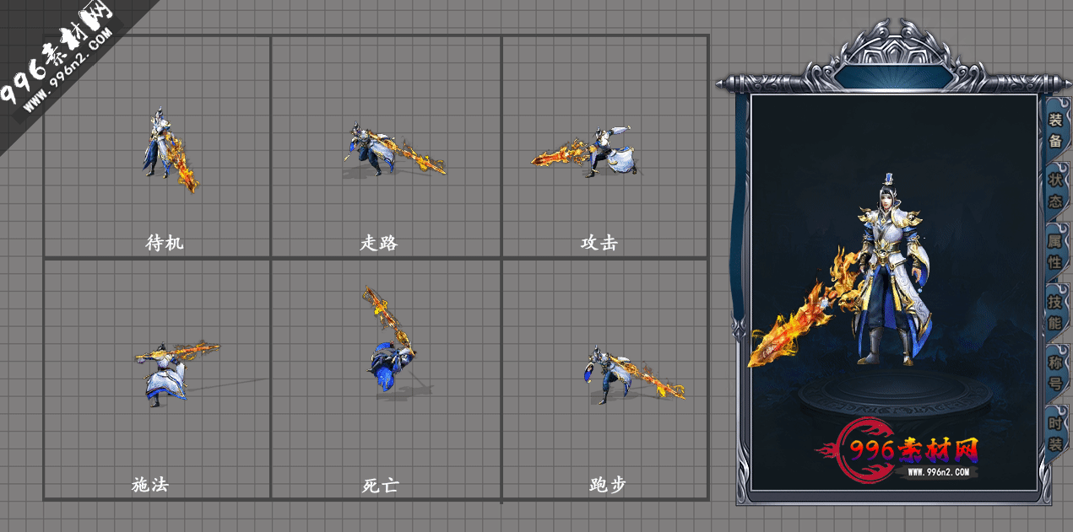Click the running sprite above 跑步
Viewport: 1073px width, 532px height.
pyautogui.click(x=635, y=376)
